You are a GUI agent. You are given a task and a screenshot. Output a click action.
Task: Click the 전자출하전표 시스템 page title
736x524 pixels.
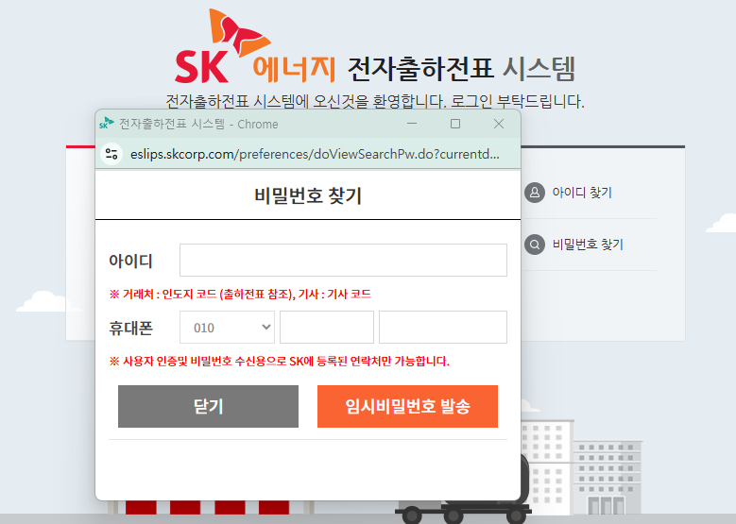461,69
